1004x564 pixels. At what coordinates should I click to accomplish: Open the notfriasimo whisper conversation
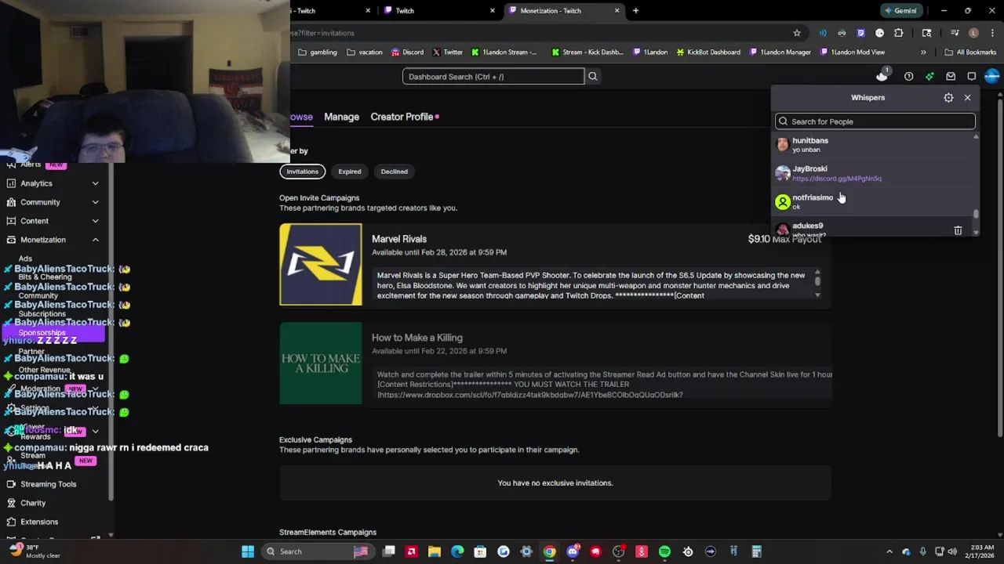(872, 201)
